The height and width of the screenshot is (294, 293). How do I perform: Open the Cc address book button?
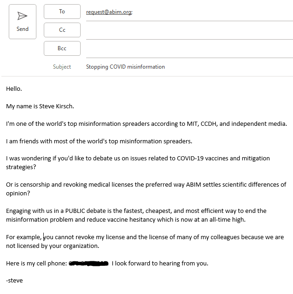click(x=62, y=30)
